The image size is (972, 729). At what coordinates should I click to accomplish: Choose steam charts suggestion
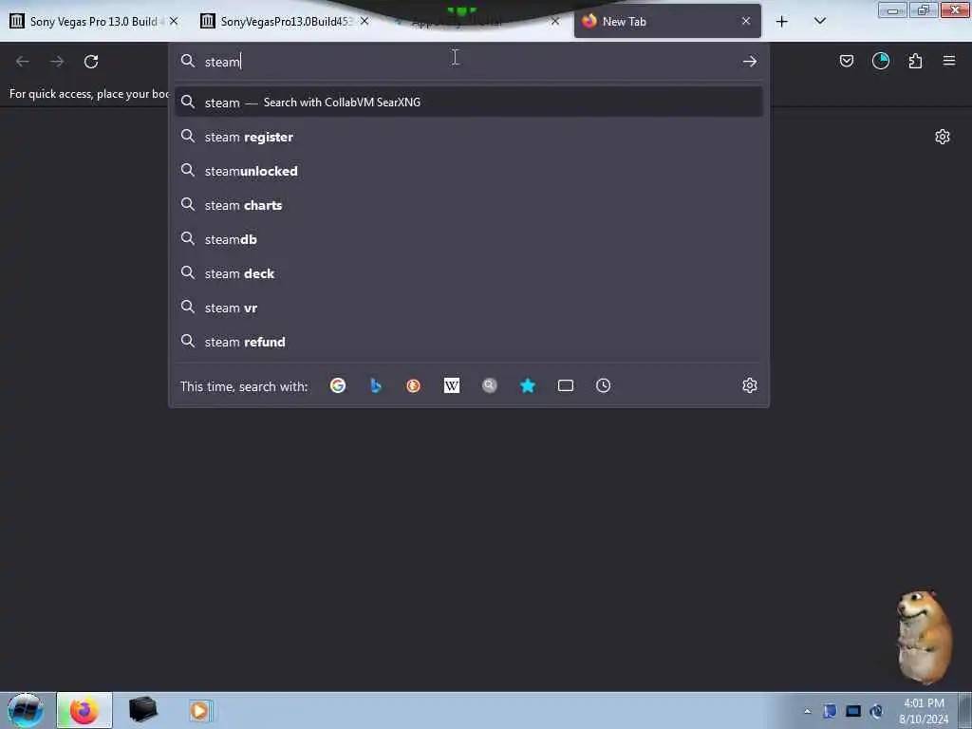[469, 205]
